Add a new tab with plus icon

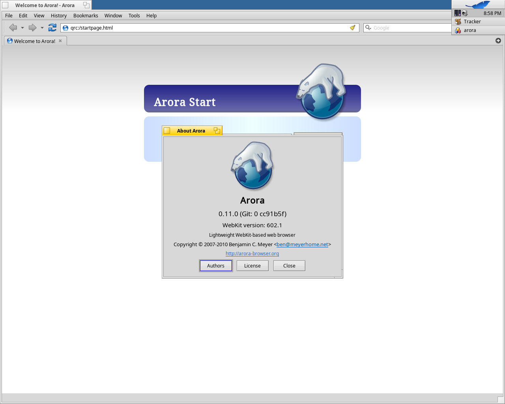498,41
